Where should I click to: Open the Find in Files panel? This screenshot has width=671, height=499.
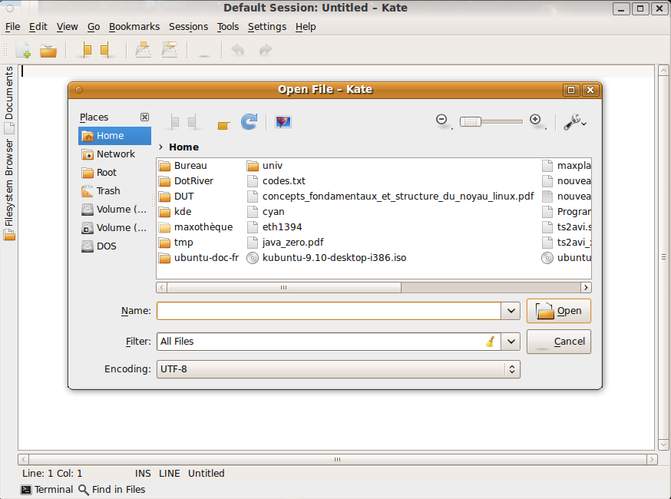[113, 490]
